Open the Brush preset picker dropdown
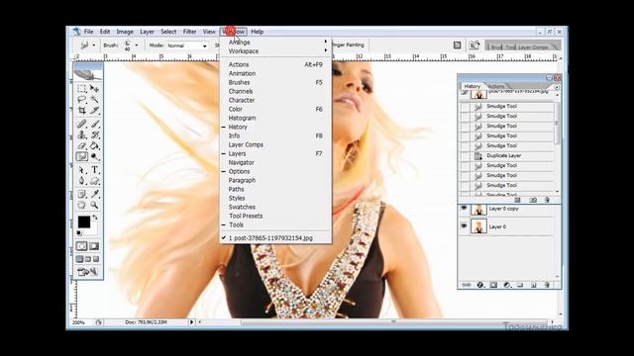Viewport: 634px width, 356px height. coord(137,45)
